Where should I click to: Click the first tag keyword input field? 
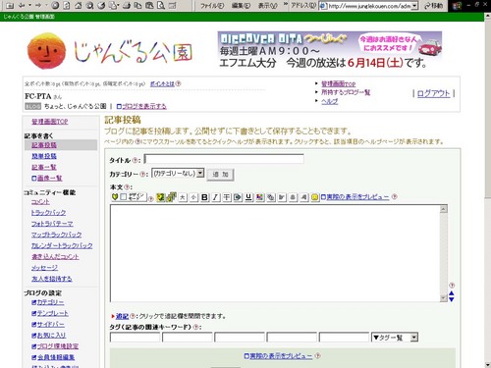(135, 338)
